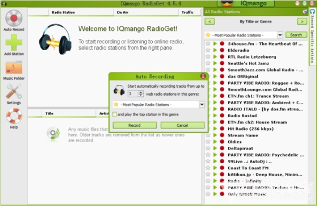The height and width of the screenshot is (206, 318).
Task: Star Seattle's Hot Jamz as favorite
Action: coord(208,63)
